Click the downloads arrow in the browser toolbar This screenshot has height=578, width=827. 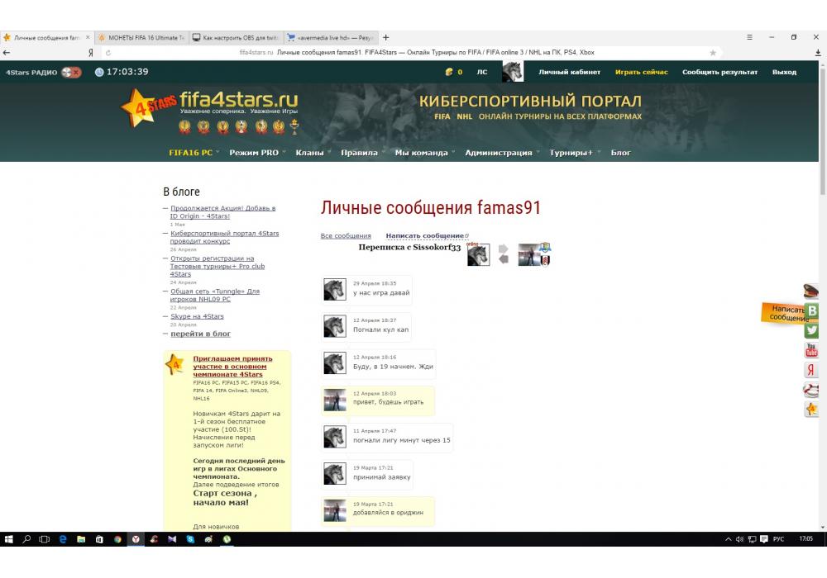pyautogui.click(x=817, y=52)
